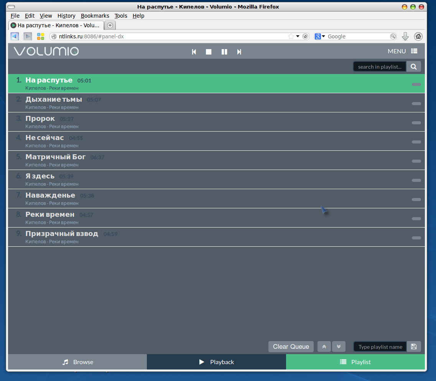Screen dimensions: 436x381
Task: Remove track 'Призрачный взвод' from queue
Action: tap(416, 238)
